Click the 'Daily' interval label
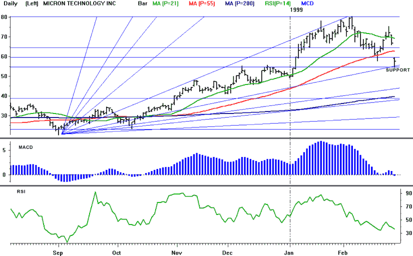 pyautogui.click(x=9, y=3)
